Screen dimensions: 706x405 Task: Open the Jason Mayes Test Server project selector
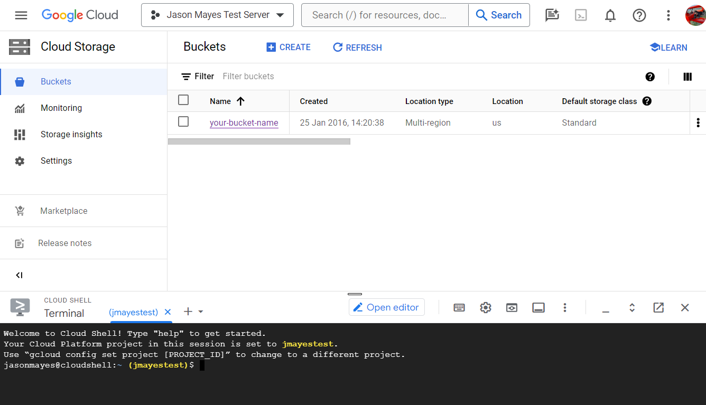point(217,15)
